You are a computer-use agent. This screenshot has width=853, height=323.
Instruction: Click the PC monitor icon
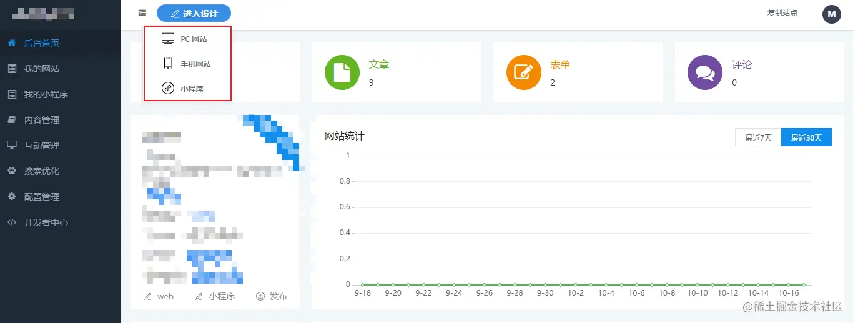(x=168, y=39)
